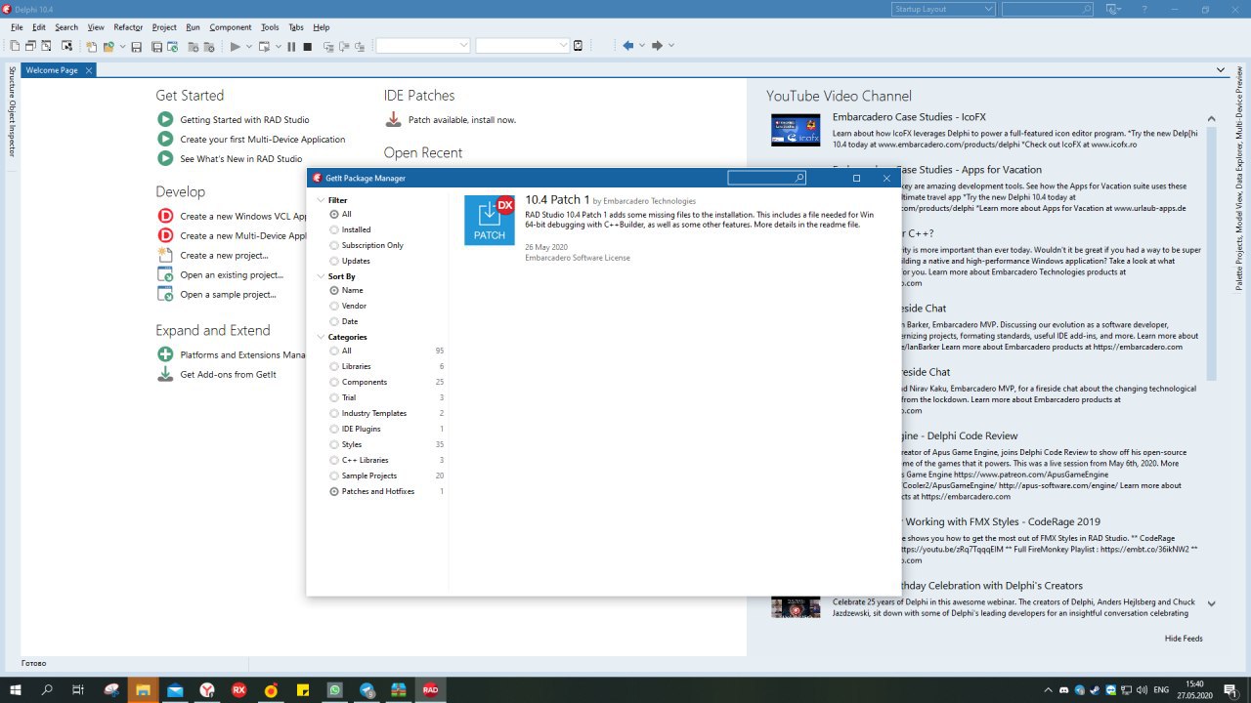Open the Tools menu
Screen dimensions: 1251x703
point(270,27)
